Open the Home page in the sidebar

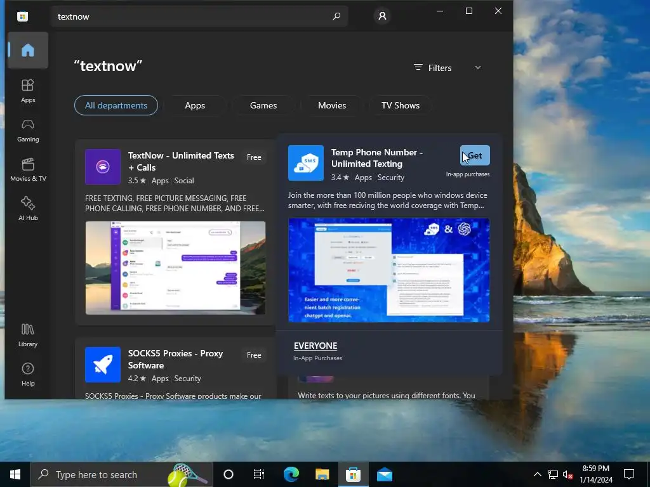(28, 50)
